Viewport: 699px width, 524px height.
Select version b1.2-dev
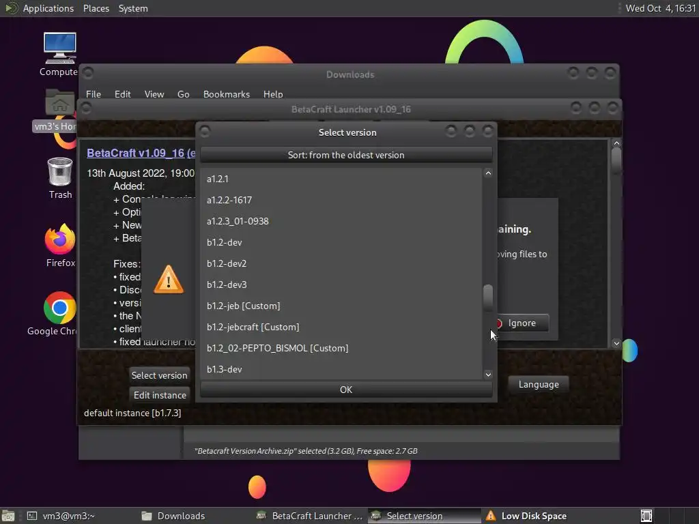coord(341,242)
